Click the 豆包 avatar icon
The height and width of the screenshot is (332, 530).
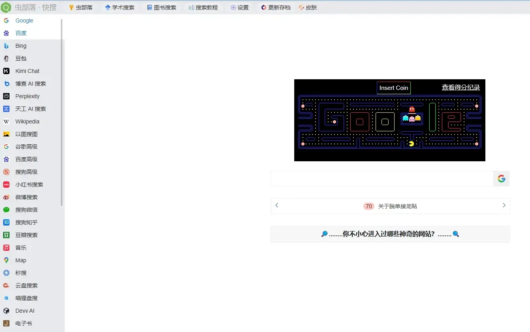pyautogui.click(x=6, y=58)
